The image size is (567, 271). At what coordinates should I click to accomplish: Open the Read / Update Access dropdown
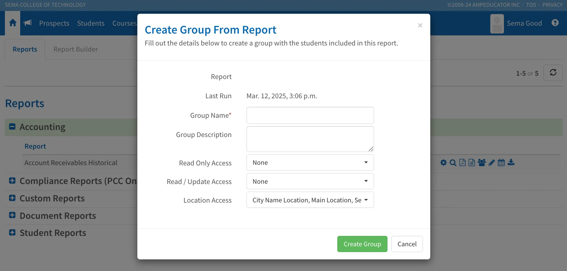310,181
